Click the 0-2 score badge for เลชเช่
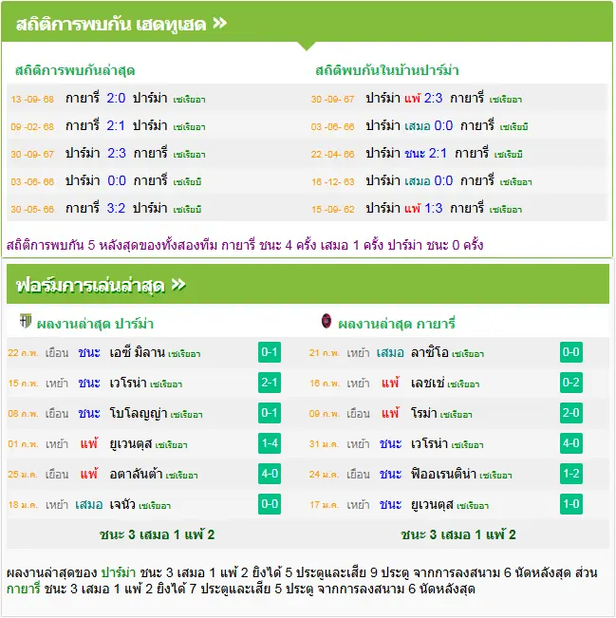 [x=571, y=383]
